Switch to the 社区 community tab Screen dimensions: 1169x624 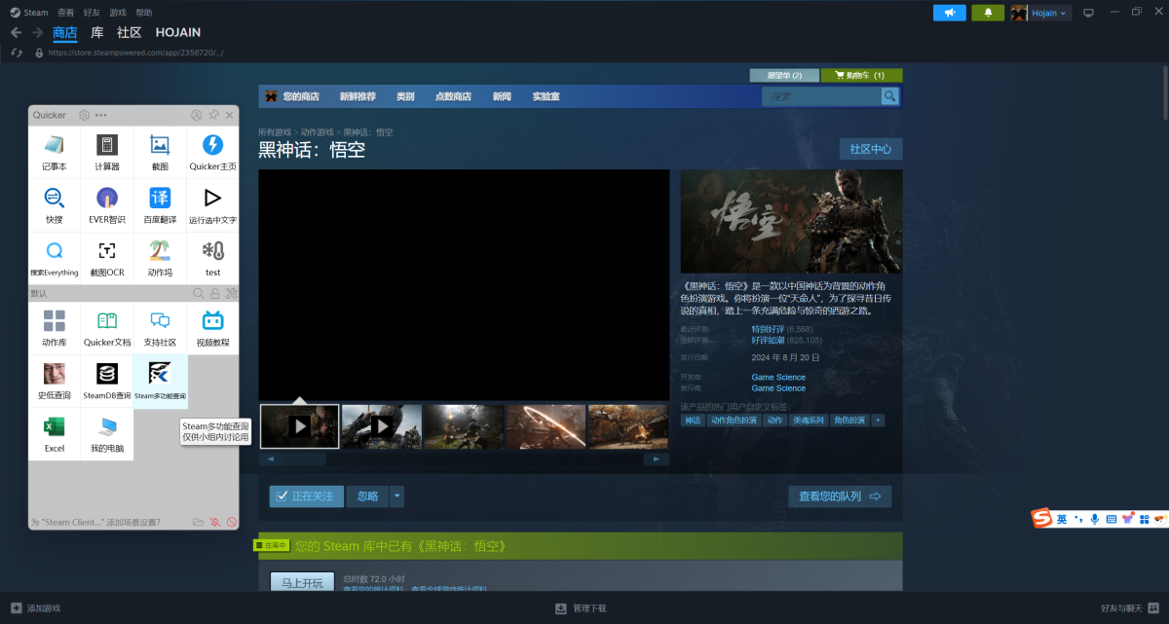(x=130, y=32)
